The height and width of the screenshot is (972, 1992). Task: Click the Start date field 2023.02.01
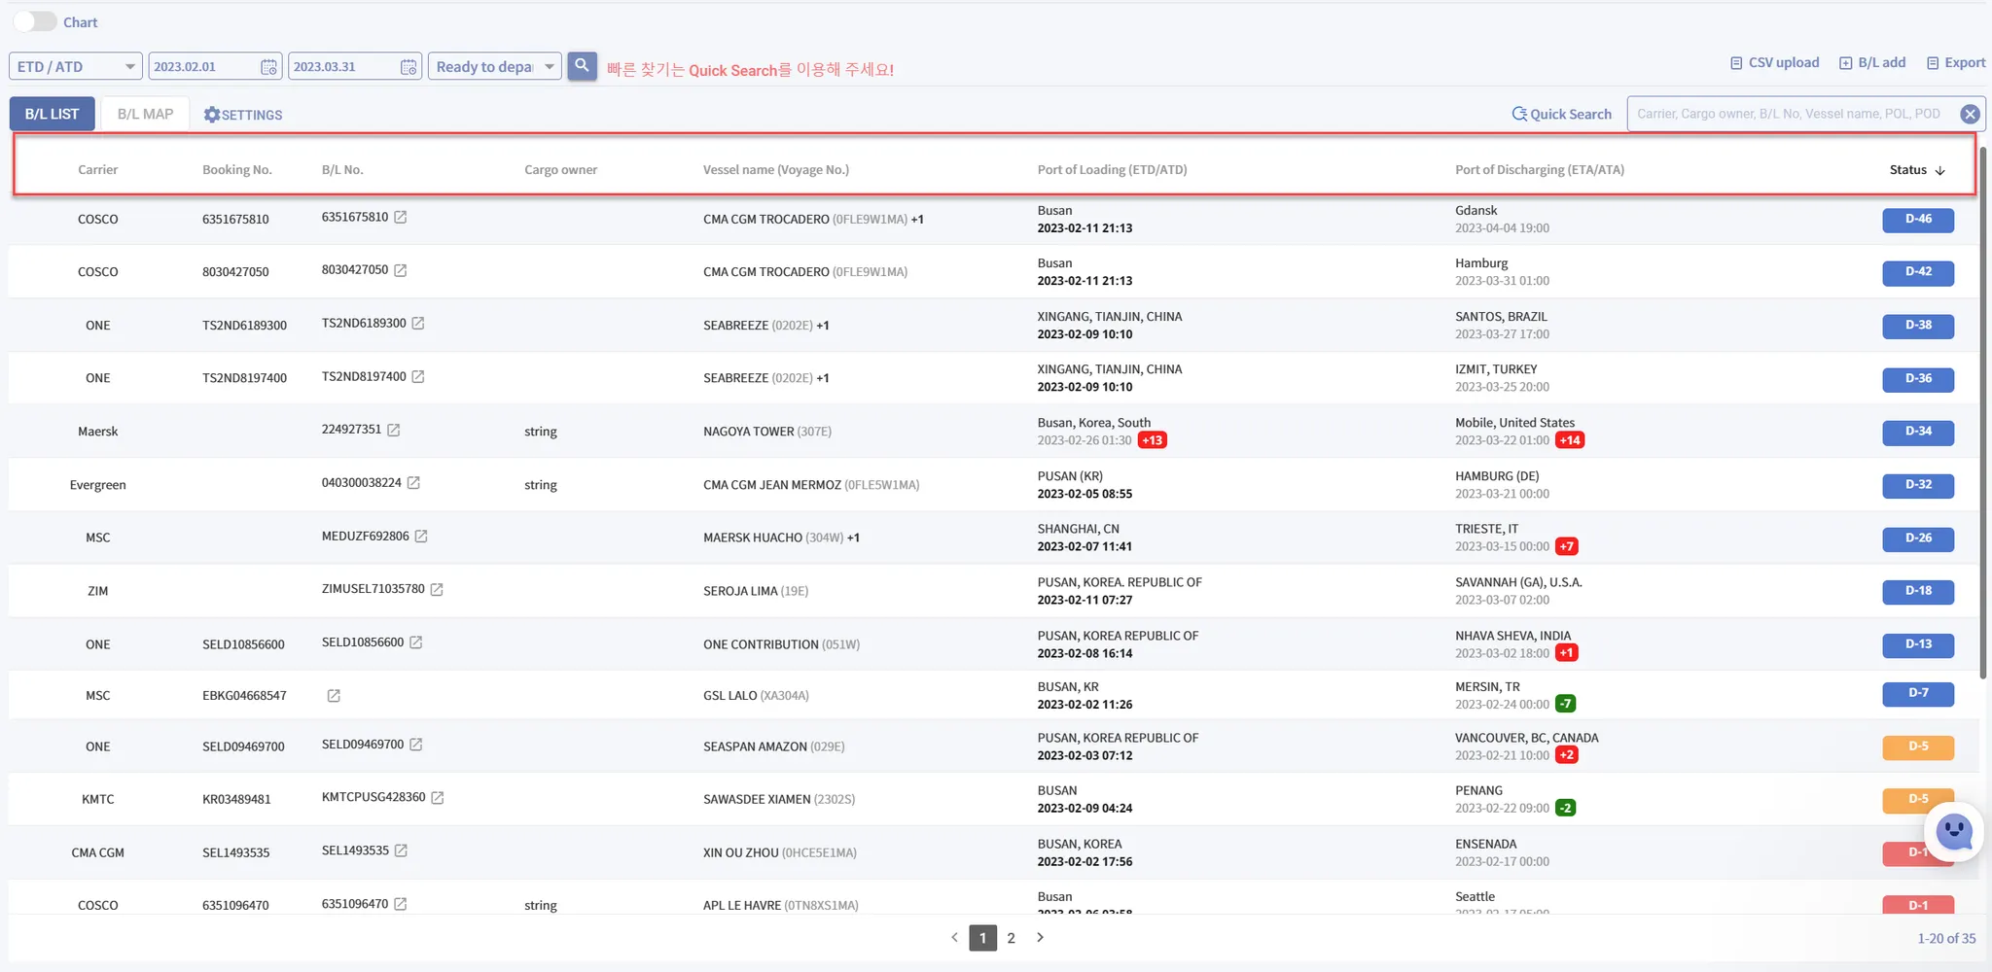coord(215,66)
